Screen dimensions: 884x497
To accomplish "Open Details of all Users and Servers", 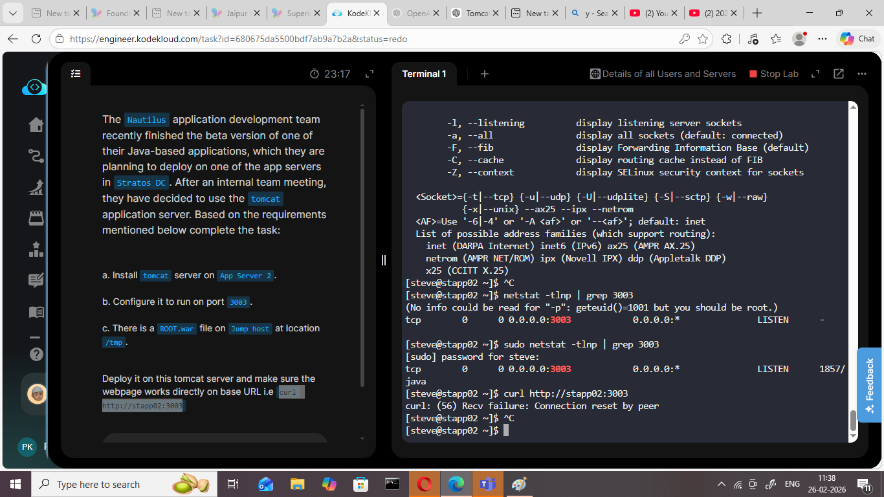I will tap(663, 74).
